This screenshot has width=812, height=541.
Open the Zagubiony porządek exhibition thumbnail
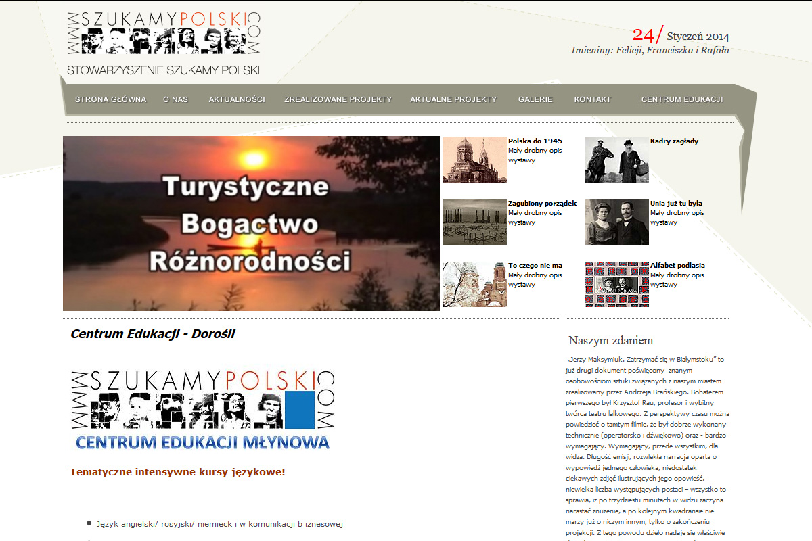474,222
